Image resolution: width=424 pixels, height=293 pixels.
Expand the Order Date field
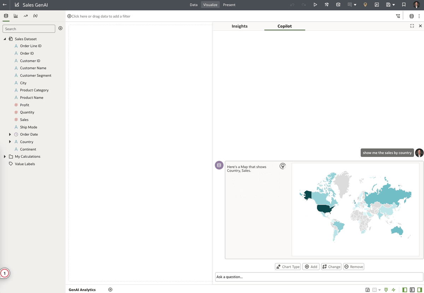click(10, 134)
